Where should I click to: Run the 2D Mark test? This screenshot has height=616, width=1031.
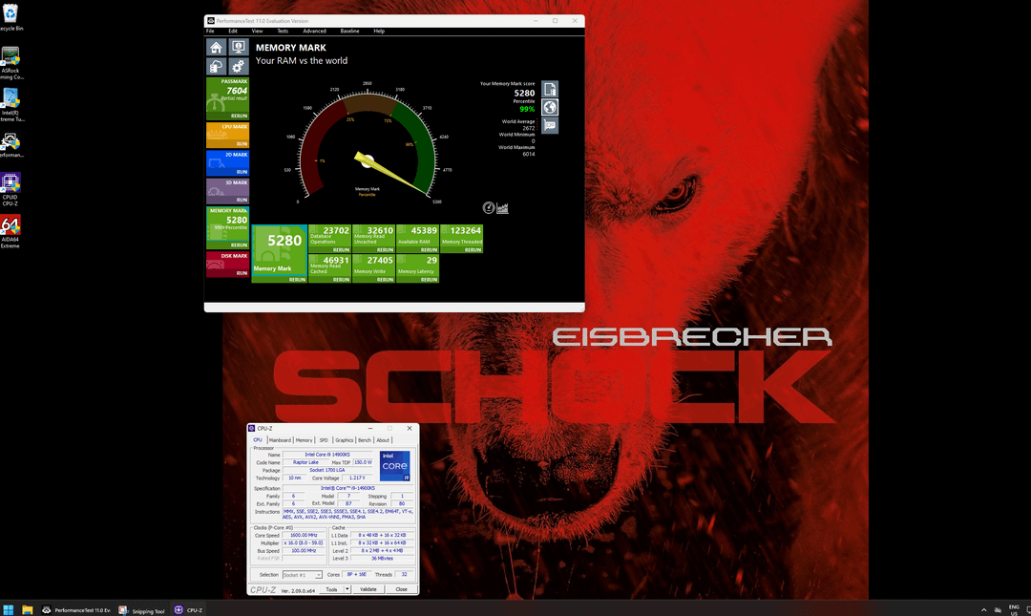click(242, 172)
